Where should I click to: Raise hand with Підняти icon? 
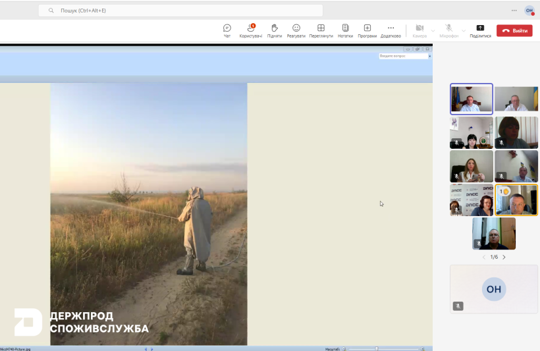(x=275, y=30)
